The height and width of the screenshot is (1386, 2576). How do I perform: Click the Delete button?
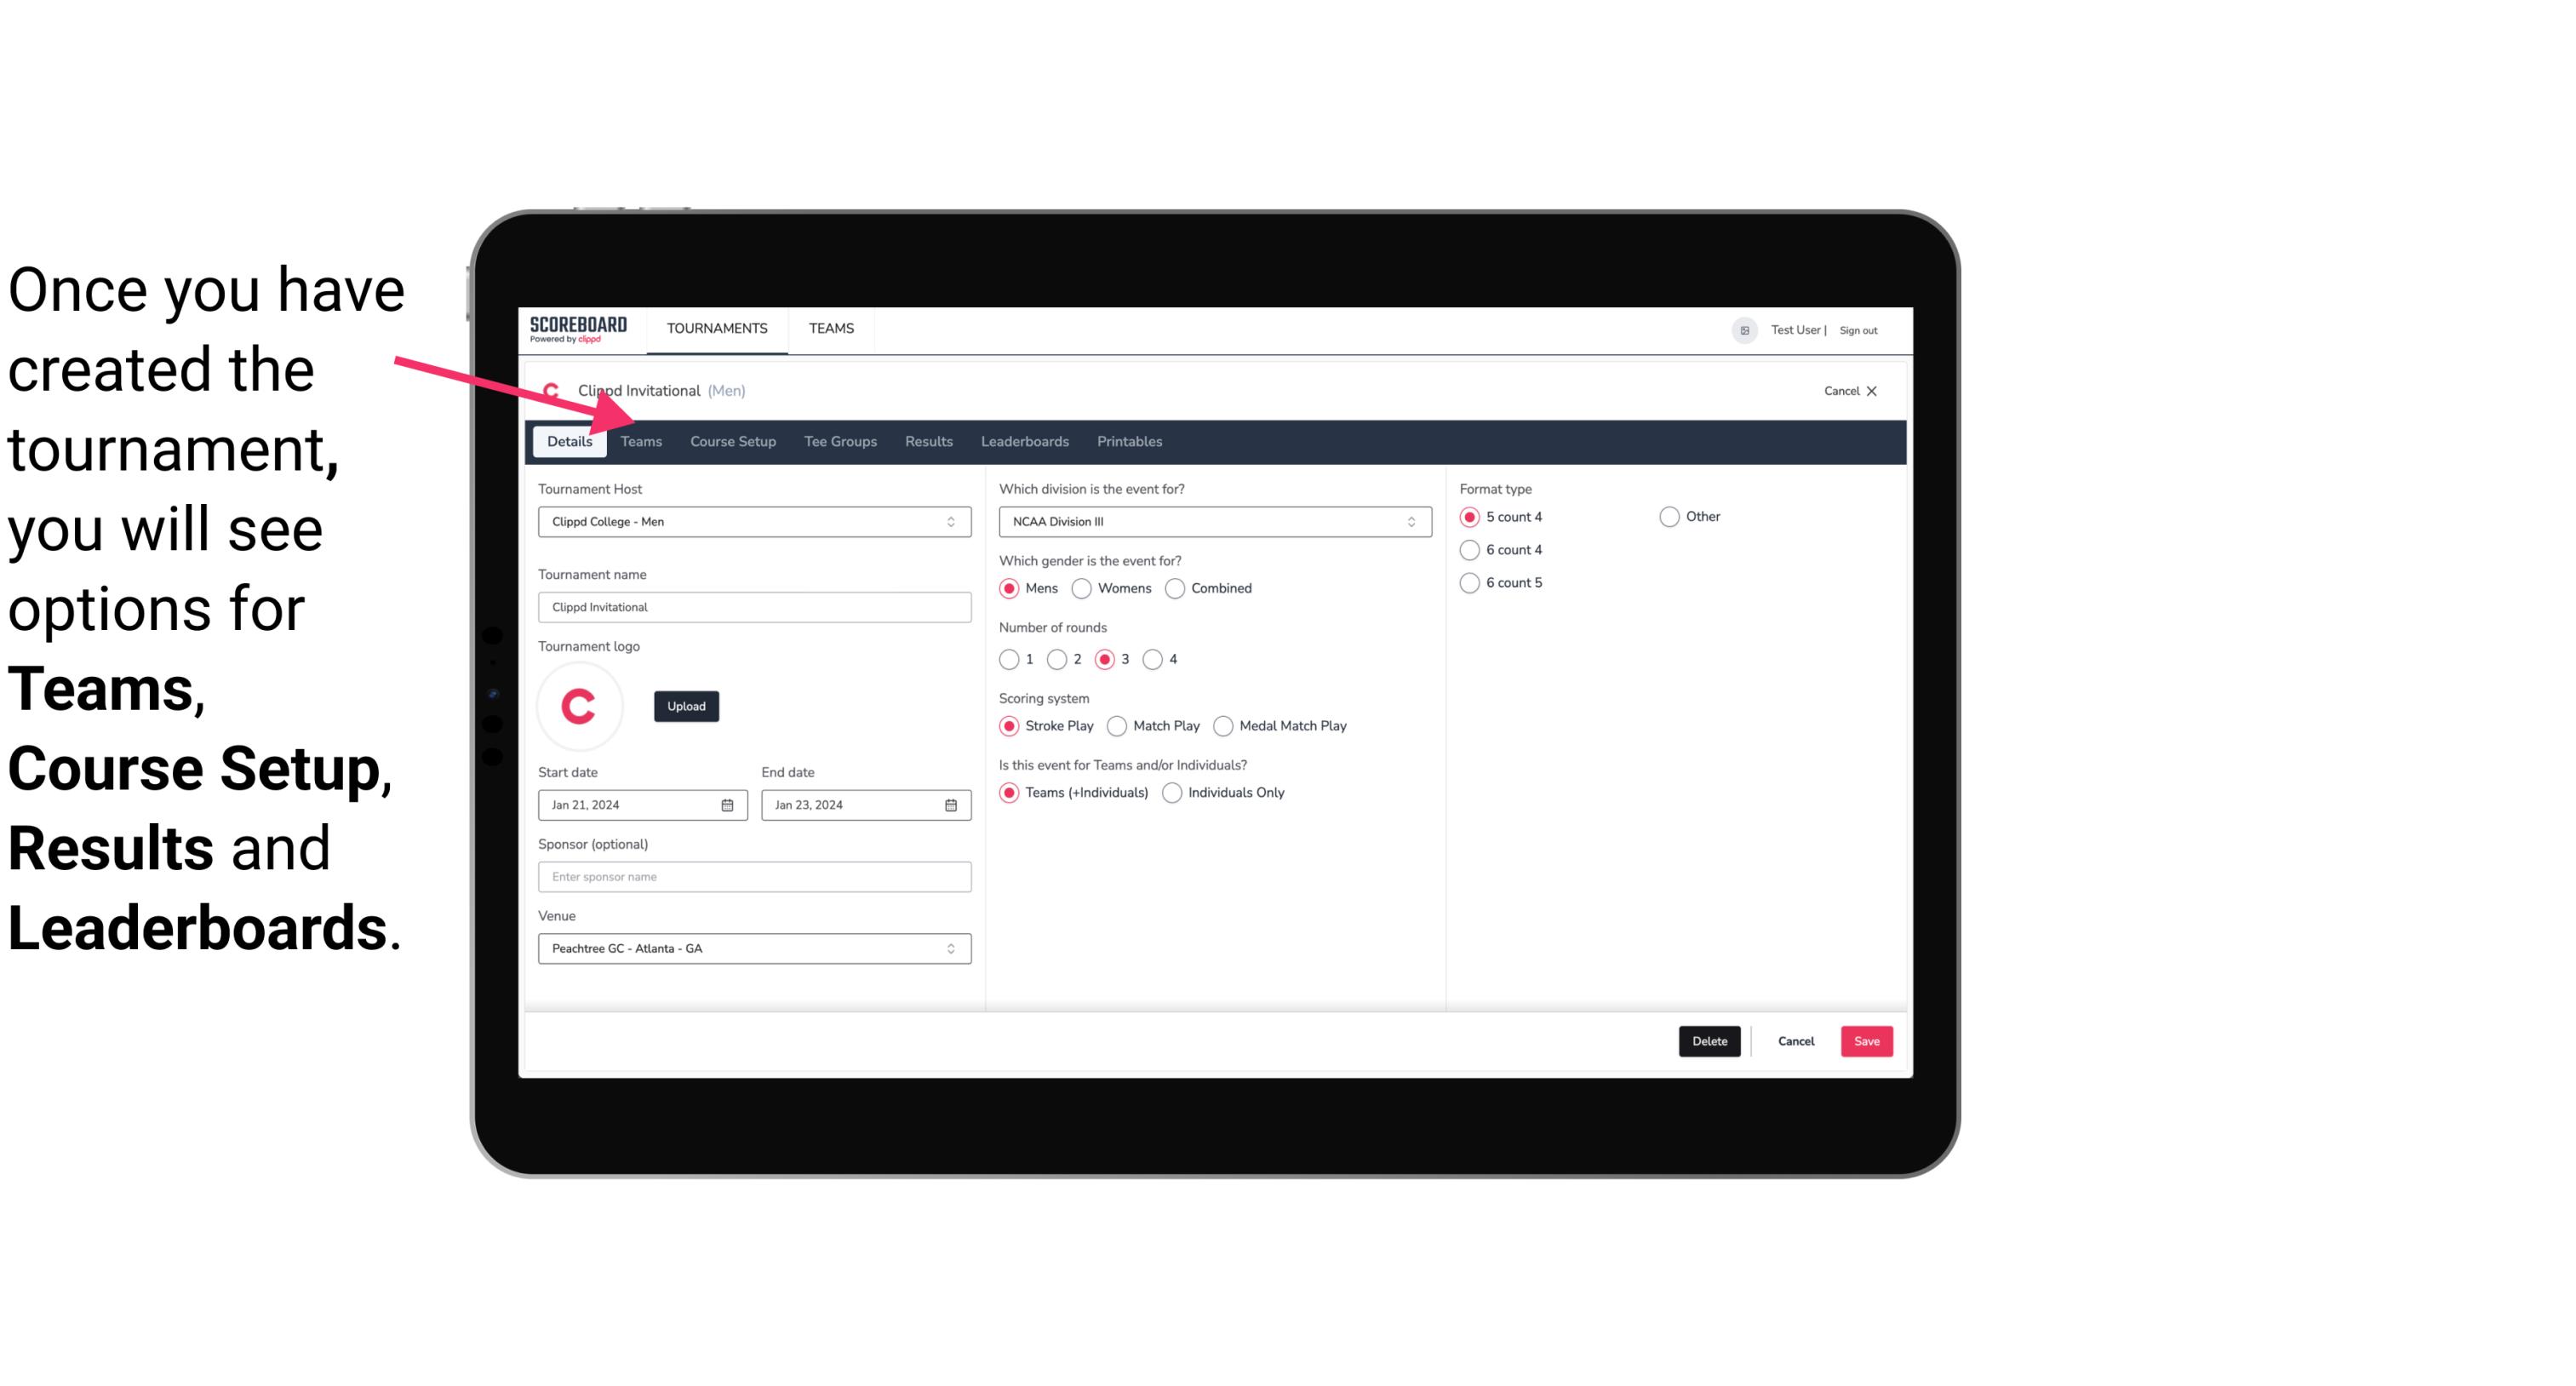pos(1708,1041)
